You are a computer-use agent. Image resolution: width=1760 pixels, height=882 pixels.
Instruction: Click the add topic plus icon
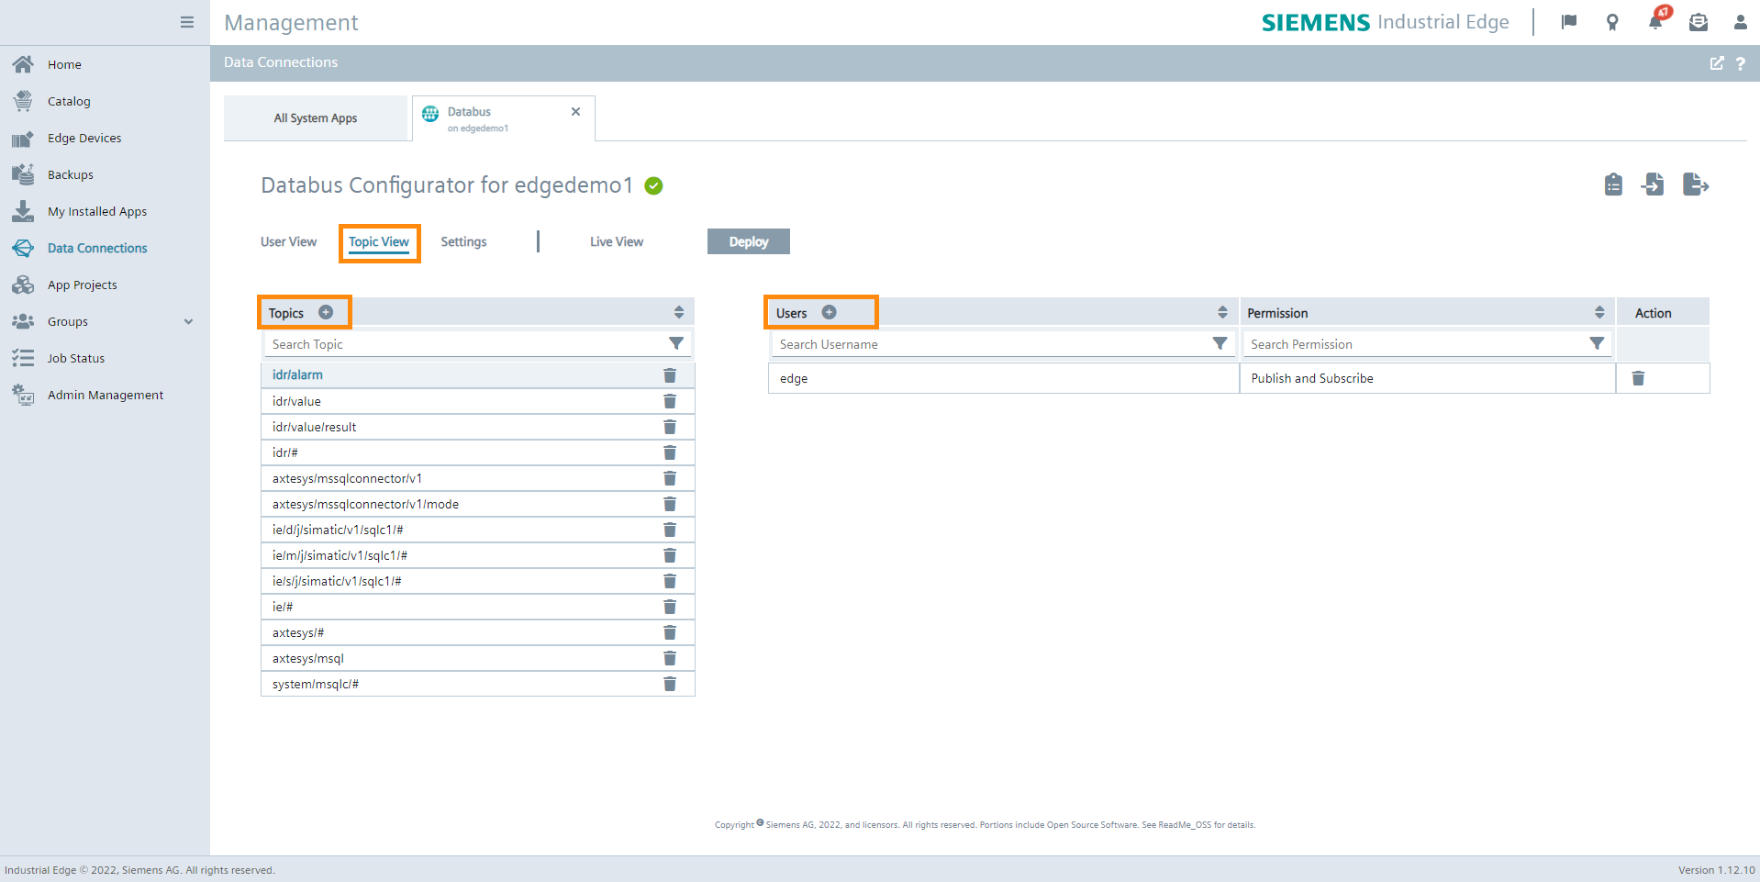326,312
